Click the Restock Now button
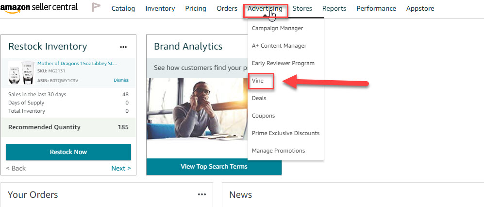This screenshot has height=207, width=484. tap(68, 152)
